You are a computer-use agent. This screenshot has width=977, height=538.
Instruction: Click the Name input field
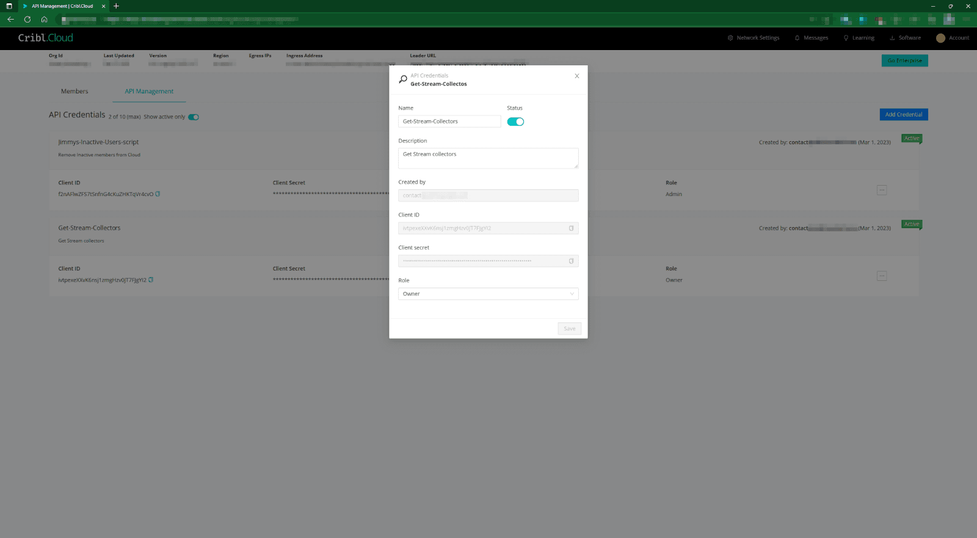[x=449, y=122]
